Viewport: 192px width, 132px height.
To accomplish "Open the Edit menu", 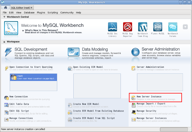I will point(11,13).
